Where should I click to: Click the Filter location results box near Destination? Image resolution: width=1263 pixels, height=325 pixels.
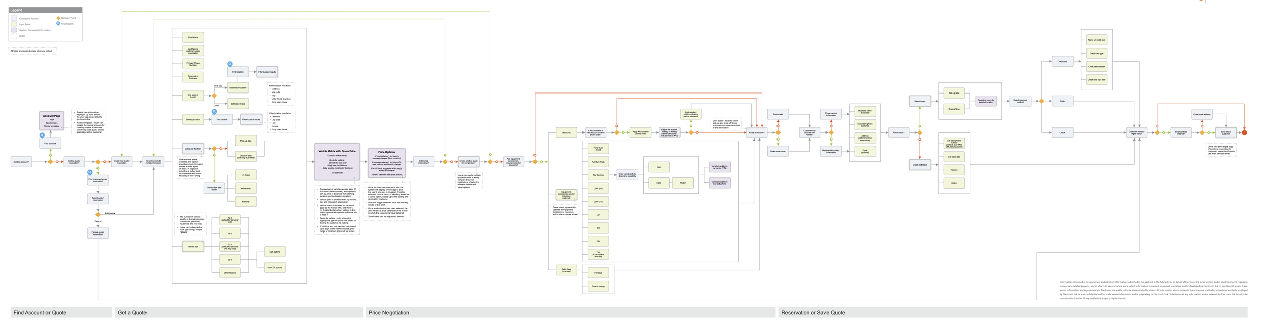point(267,72)
